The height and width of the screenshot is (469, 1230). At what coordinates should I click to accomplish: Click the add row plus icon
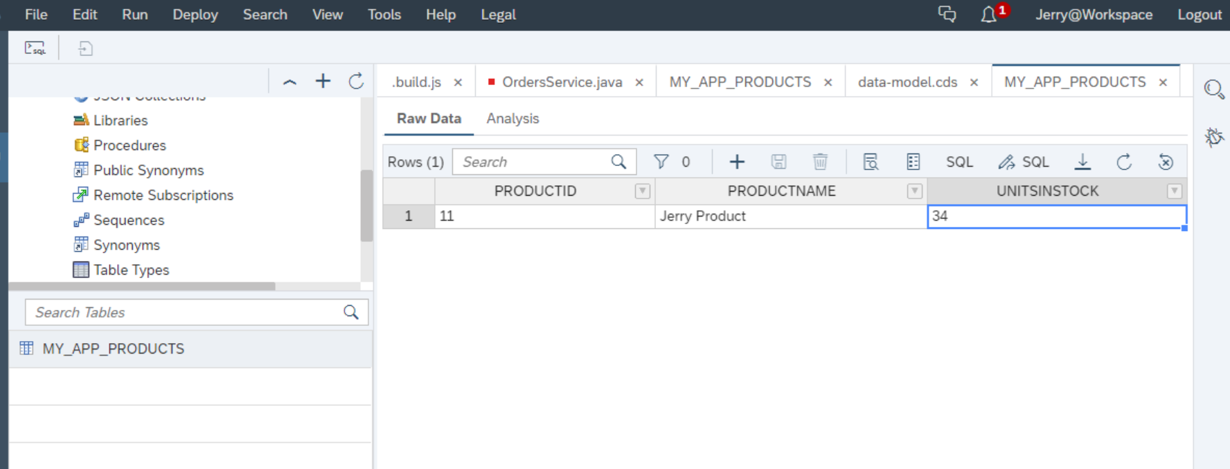(x=737, y=162)
